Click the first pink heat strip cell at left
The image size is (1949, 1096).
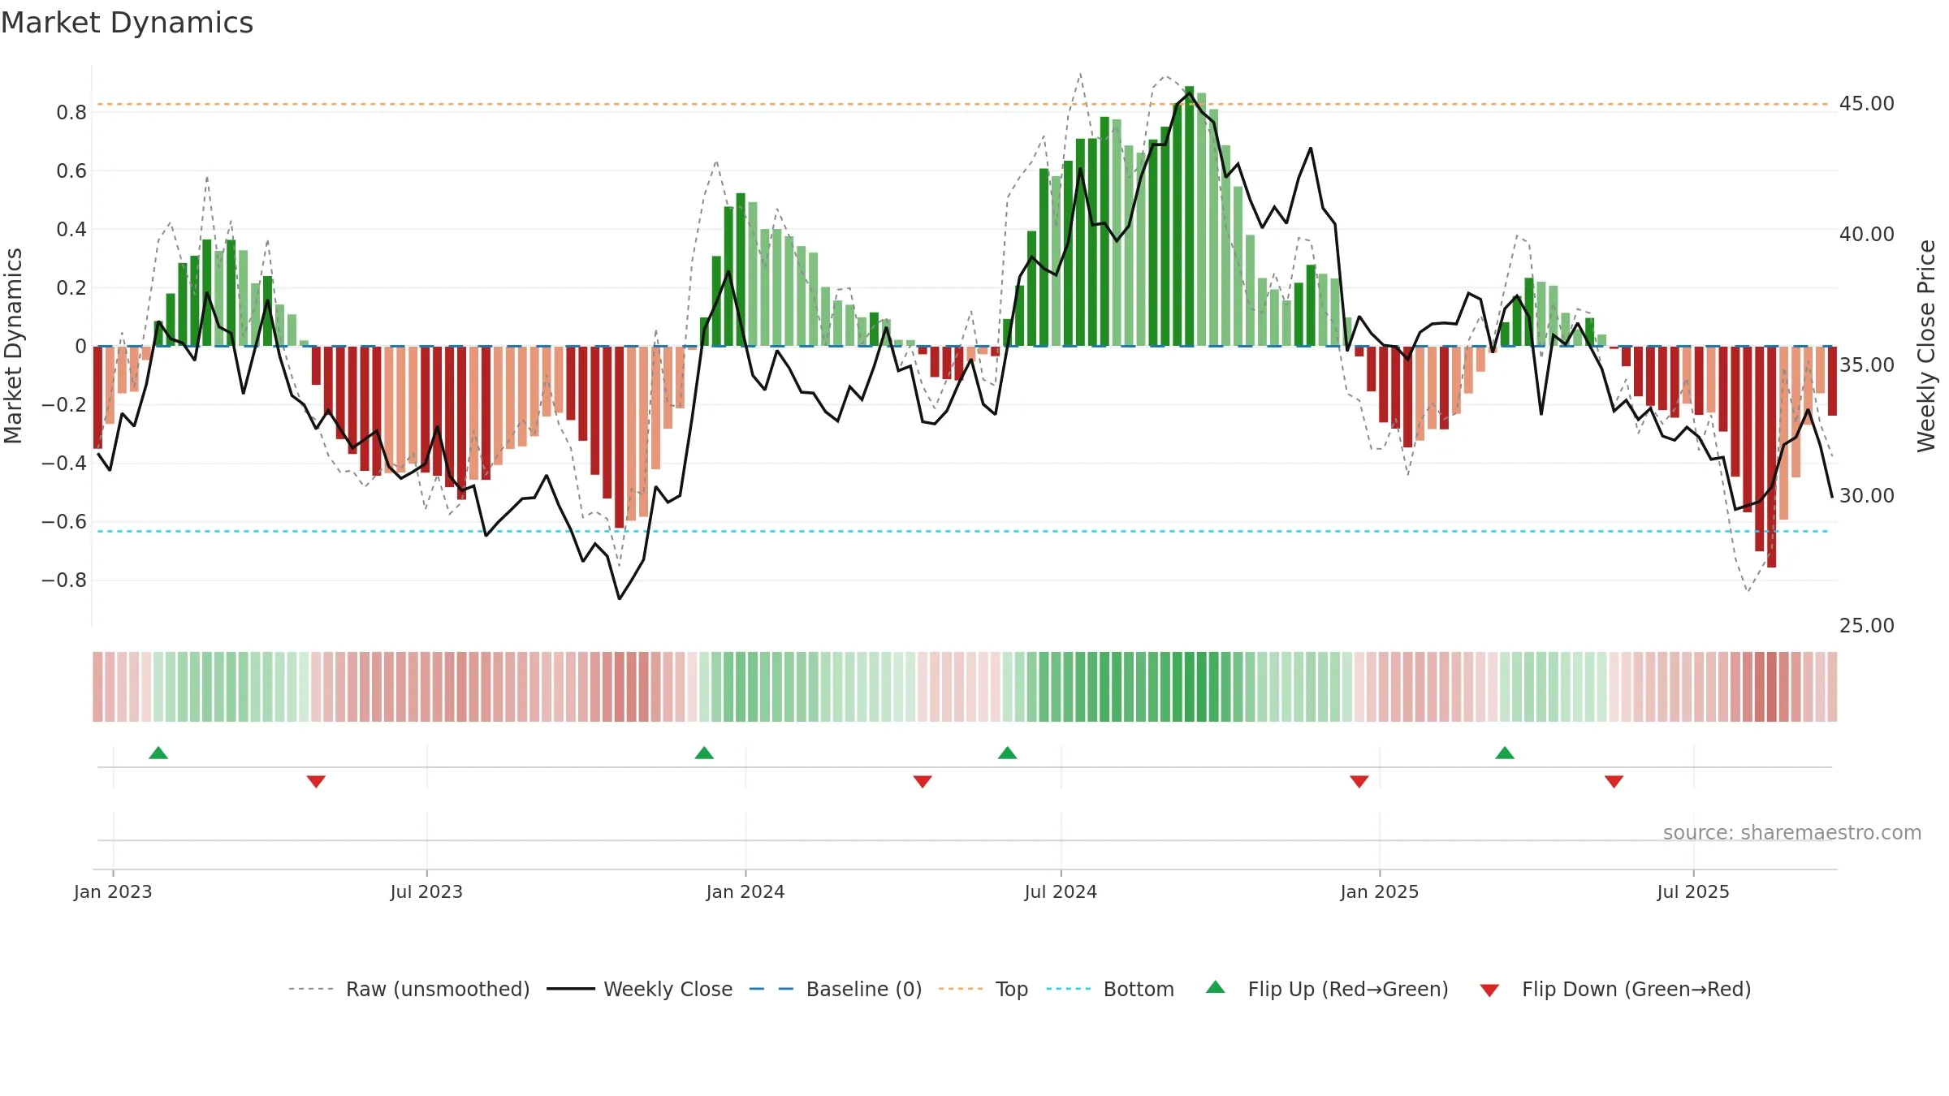tap(97, 687)
